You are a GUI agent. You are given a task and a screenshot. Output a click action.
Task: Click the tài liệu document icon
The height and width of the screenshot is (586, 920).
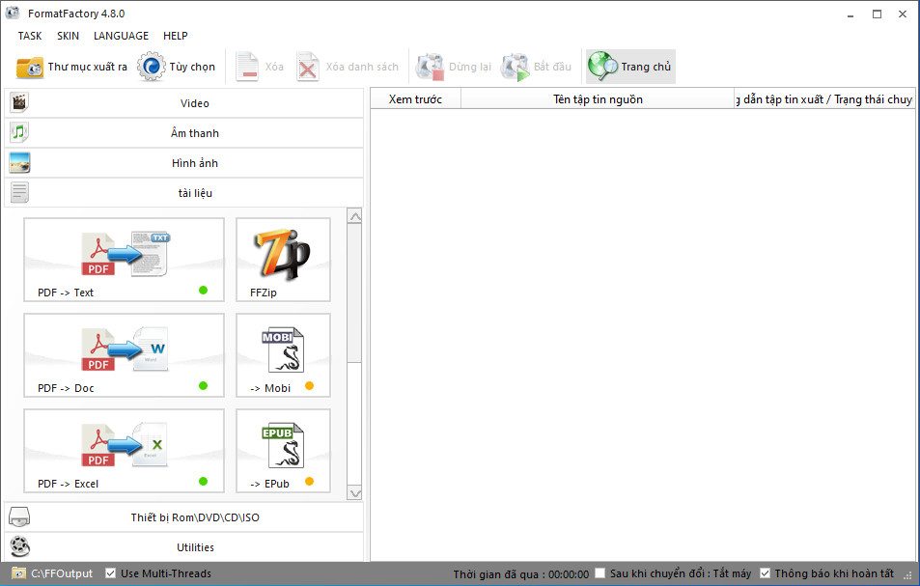(19, 192)
